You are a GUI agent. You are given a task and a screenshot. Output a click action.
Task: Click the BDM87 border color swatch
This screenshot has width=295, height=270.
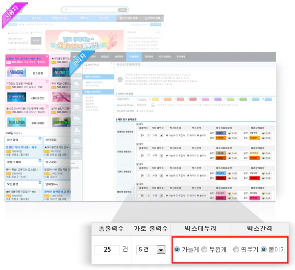pyautogui.click(x=221, y=133)
